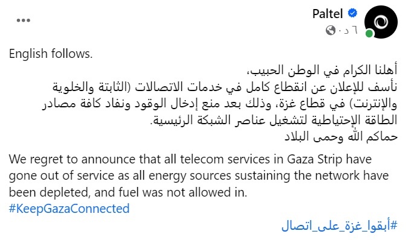Image resolution: width=411 pixels, height=240 pixels.
Task: Click the blue verified badge next to Paltel
Action: click(x=352, y=13)
